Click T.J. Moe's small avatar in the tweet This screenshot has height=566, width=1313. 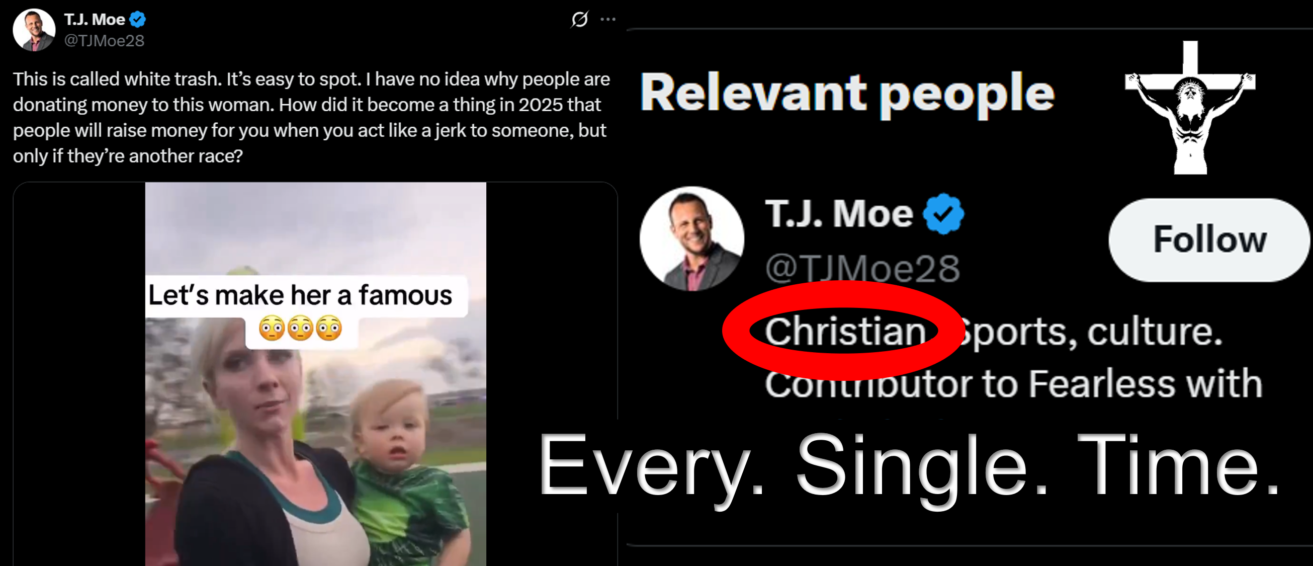34,30
